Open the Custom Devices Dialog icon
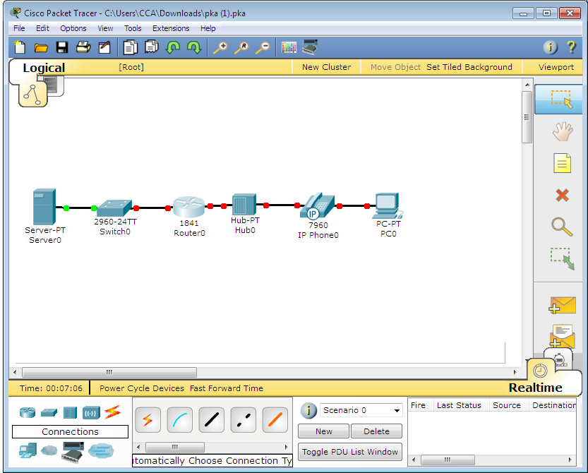 click(310, 47)
